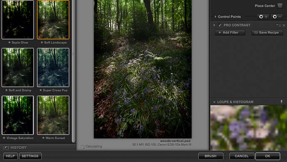Viewport: 287px width, 162px height.
Task: Toggle favorite star for Sepia Glow
Action: [x=9, y=42]
